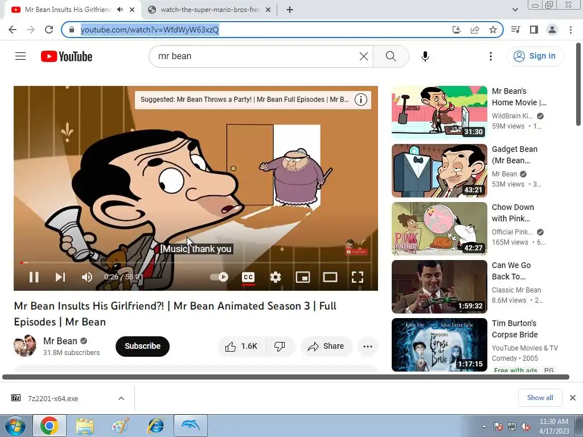583x437 pixels.
Task: Open Mr Bean's Home Movie thumbnail
Action: 439,113
